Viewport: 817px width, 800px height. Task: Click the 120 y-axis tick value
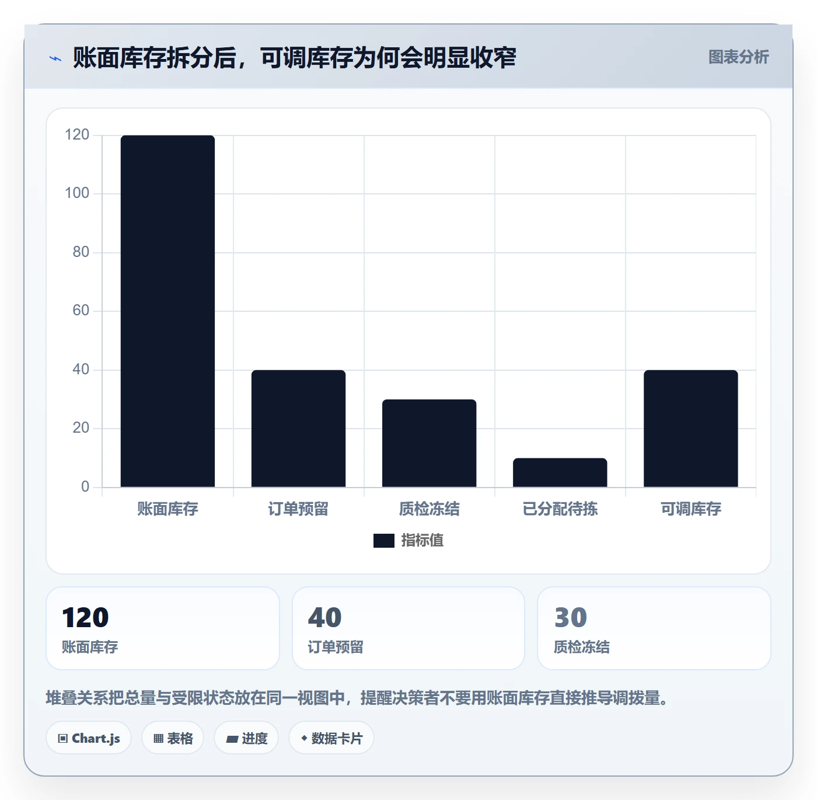77,135
